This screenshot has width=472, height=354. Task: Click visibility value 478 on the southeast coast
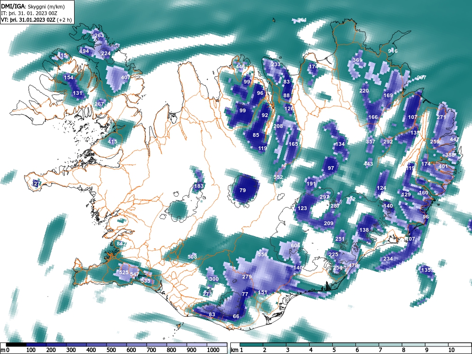click(x=353, y=265)
